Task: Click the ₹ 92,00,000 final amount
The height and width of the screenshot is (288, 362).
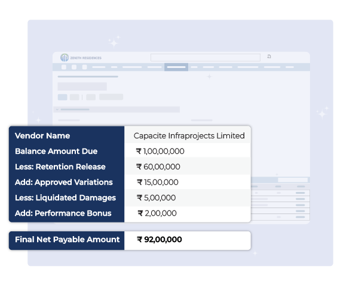Action: [x=159, y=240]
